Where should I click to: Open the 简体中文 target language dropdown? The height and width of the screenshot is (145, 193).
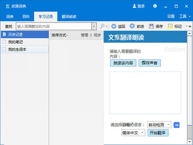133,133
